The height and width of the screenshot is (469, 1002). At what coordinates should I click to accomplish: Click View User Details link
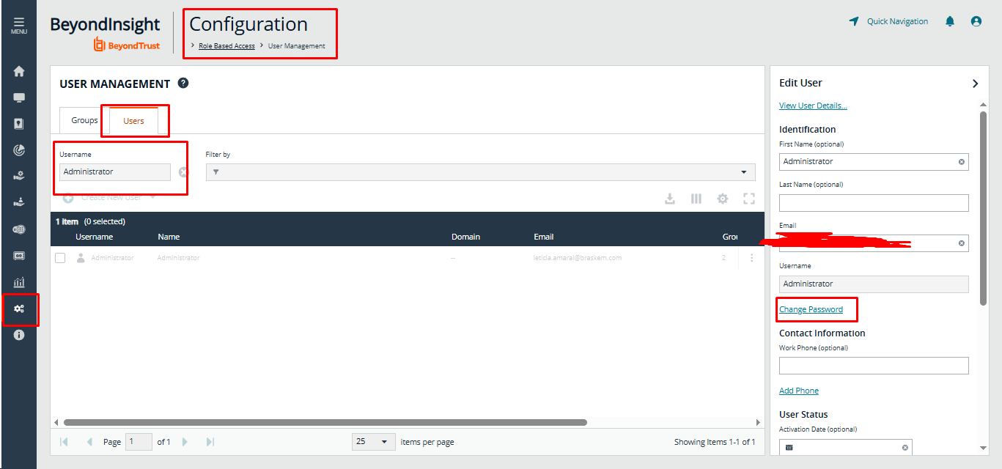pyautogui.click(x=813, y=106)
